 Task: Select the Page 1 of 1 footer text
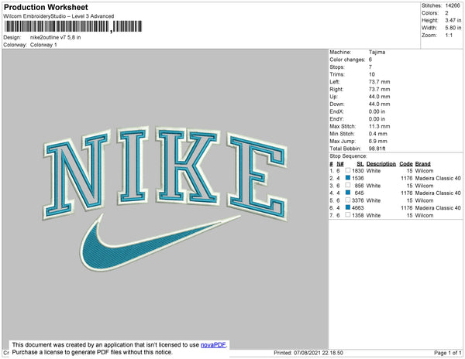click(447, 353)
